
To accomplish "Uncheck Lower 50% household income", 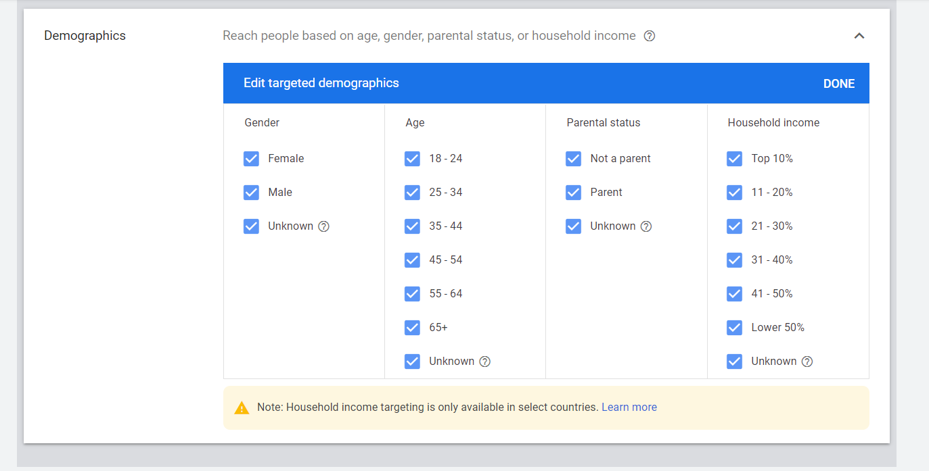I will [x=734, y=328].
